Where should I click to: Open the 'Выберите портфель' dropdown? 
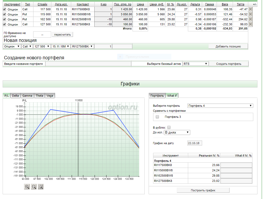[x=220, y=106]
